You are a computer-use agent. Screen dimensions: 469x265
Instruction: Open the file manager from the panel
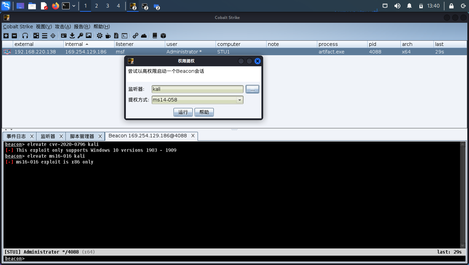tap(32, 6)
